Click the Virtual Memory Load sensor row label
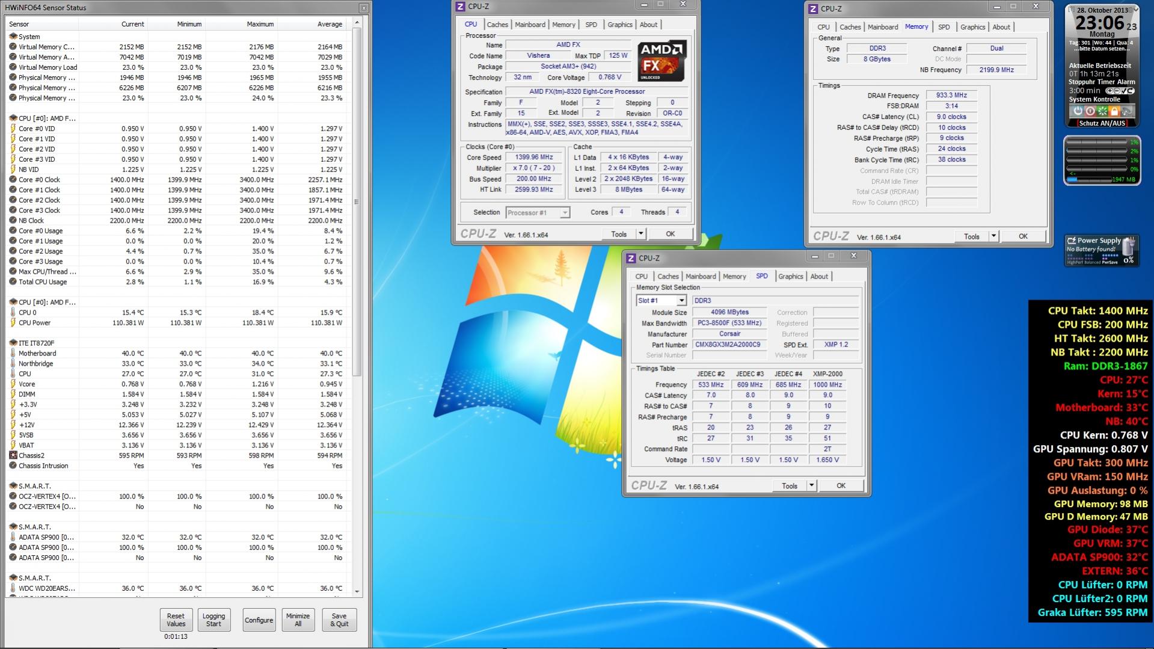The image size is (1154, 649). tap(48, 67)
